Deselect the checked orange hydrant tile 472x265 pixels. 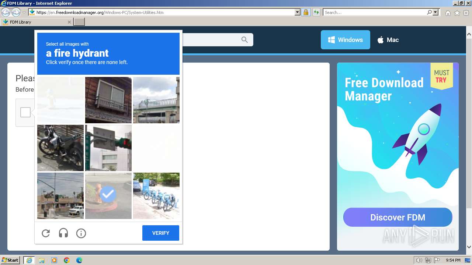(x=108, y=196)
